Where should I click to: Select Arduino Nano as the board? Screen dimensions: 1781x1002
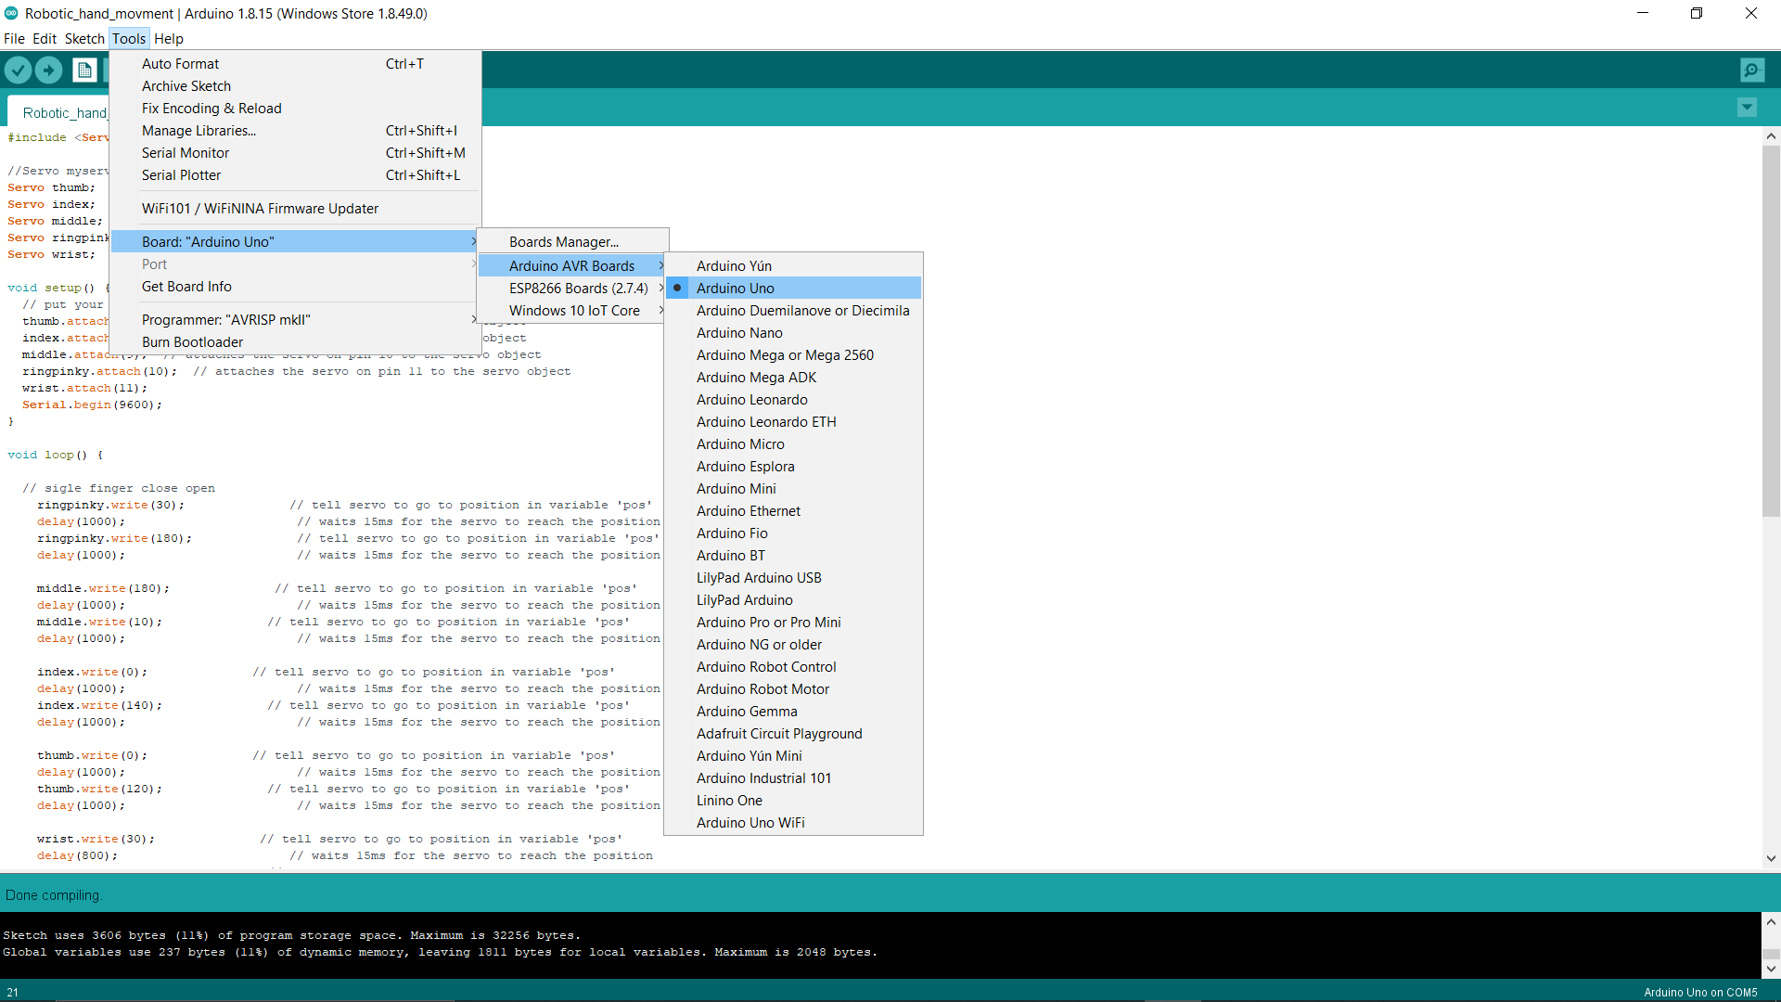pos(739,332)
